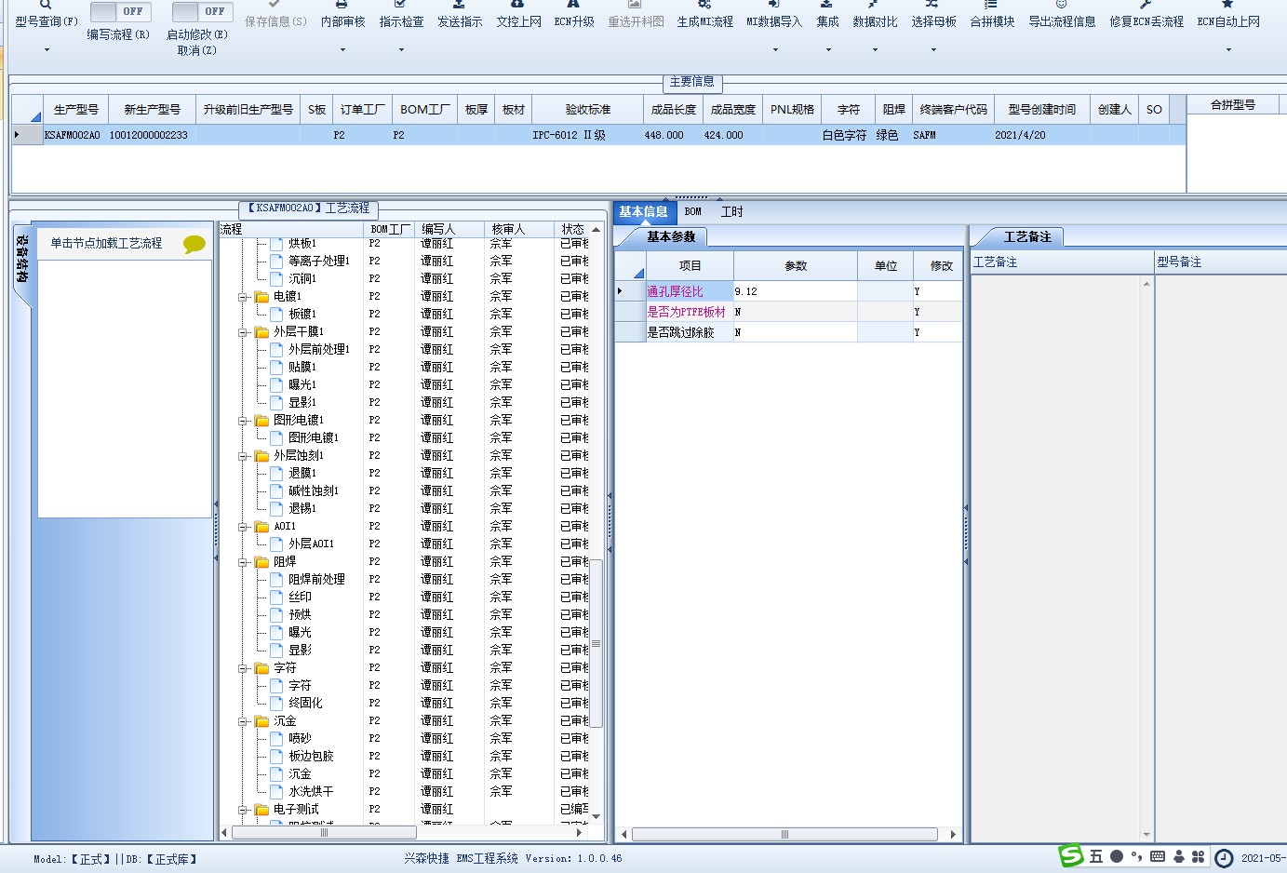The height and width of the screenshot is (873, 1287).
Task: Switch to the 工时 tab
Action: (x=732, y=211)
